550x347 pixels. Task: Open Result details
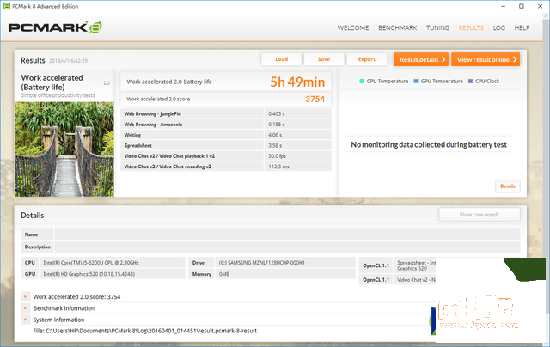[421, 59]
